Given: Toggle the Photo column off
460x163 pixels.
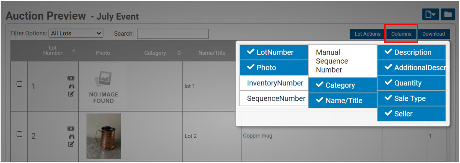Looking at the screenshot, I should tap(274, 67).
